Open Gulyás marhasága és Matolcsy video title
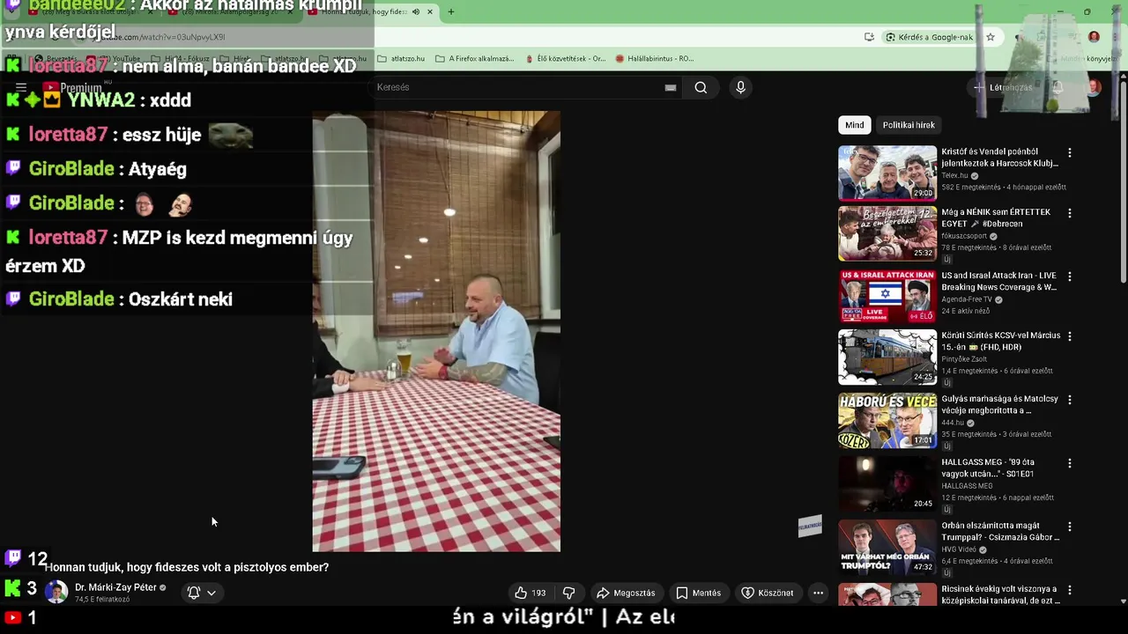The width and height of the screenshot is (1128, 634). pyautogui.click(x=999, y=404)
